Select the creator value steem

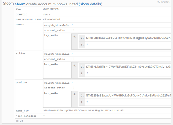coord(46,14)
